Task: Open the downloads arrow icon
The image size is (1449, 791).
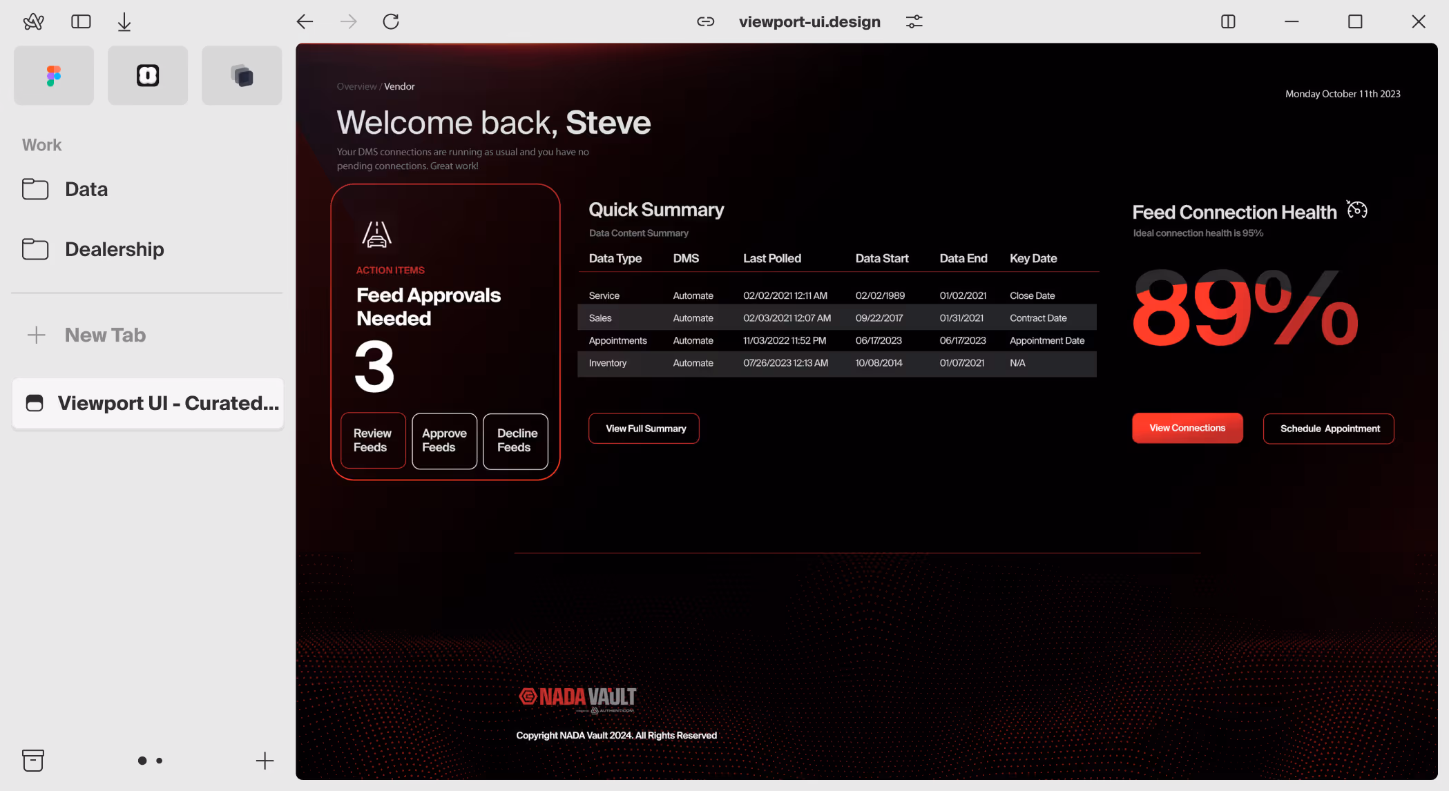Action: point(124,22)
